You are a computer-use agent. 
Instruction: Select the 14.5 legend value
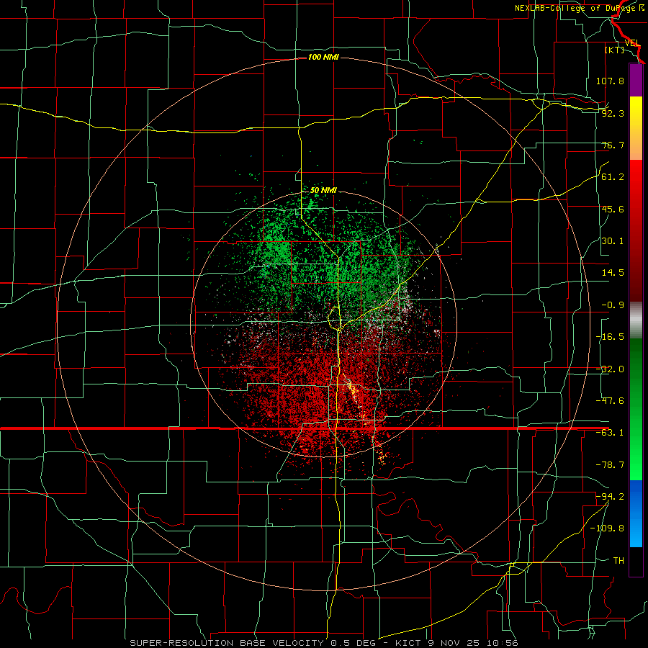tap(613, 273)
